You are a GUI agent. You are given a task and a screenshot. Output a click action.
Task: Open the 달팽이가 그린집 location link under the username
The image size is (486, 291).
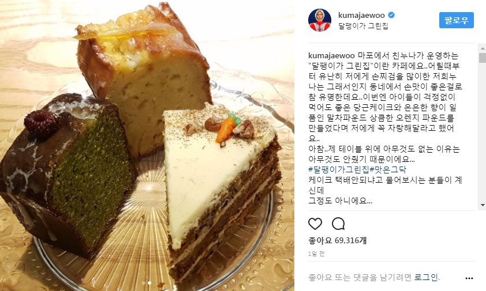363,26
